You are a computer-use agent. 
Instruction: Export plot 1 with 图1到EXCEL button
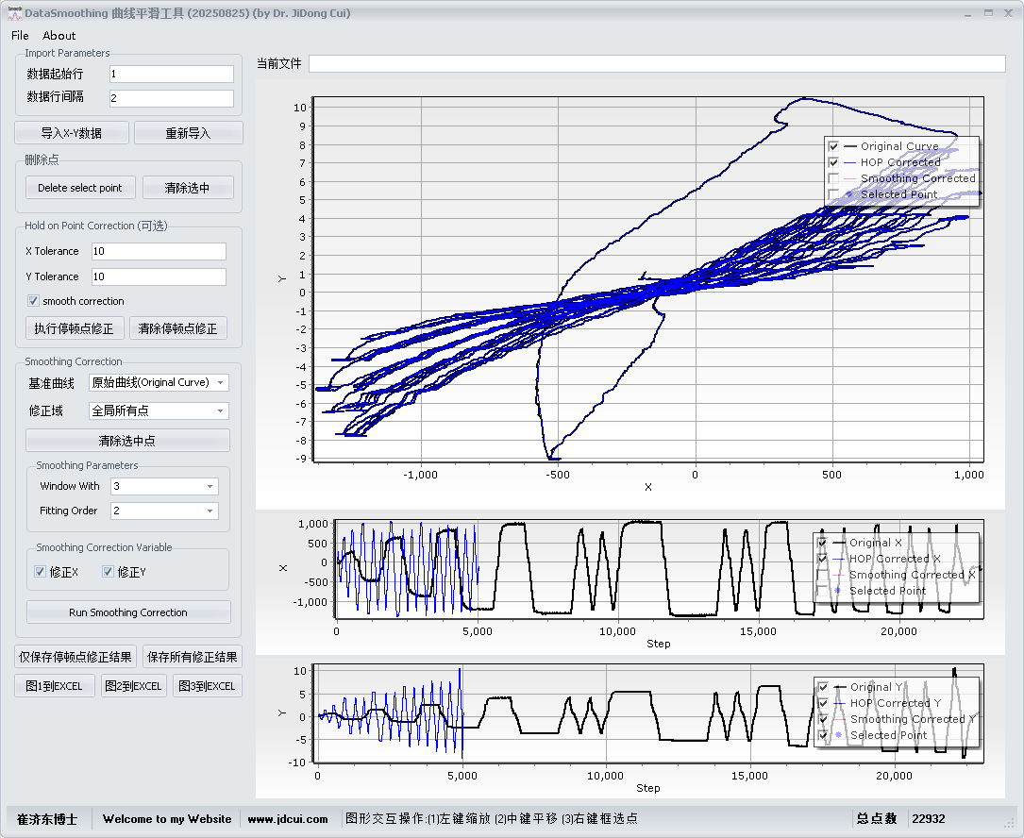(55, 686)
